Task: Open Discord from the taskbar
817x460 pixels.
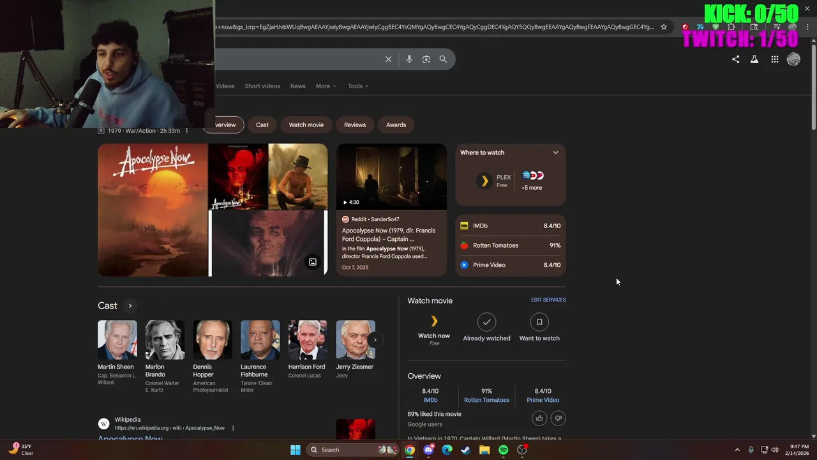Action: 429,450
